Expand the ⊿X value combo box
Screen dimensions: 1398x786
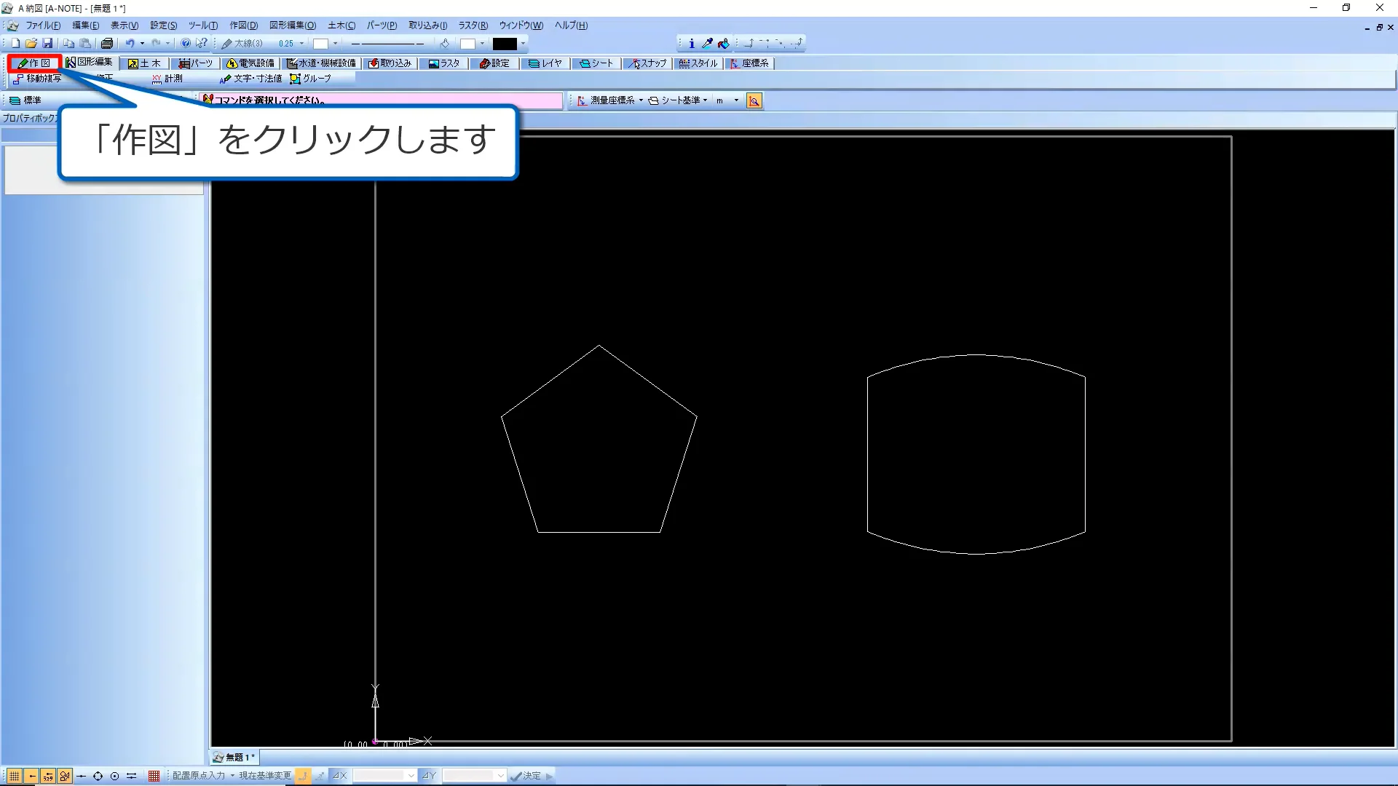[x=411, y=776]
